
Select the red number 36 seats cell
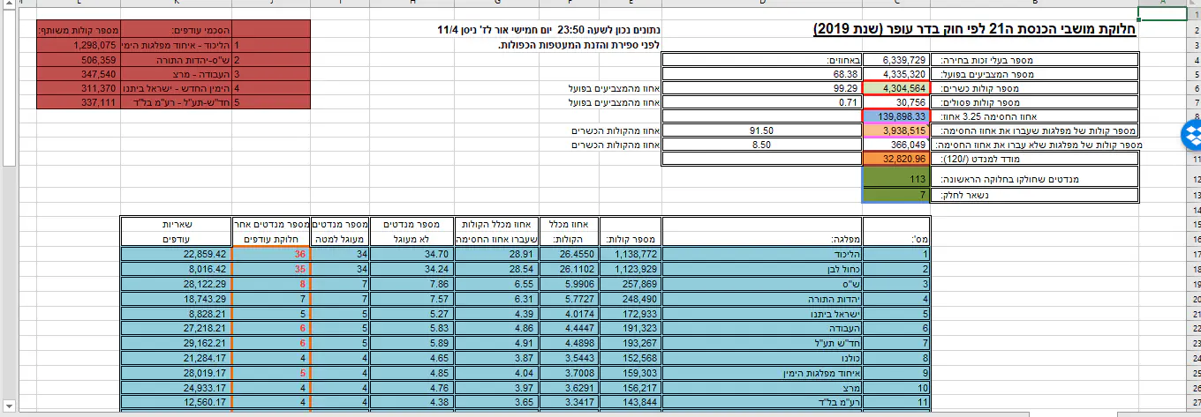pos(270,255)
